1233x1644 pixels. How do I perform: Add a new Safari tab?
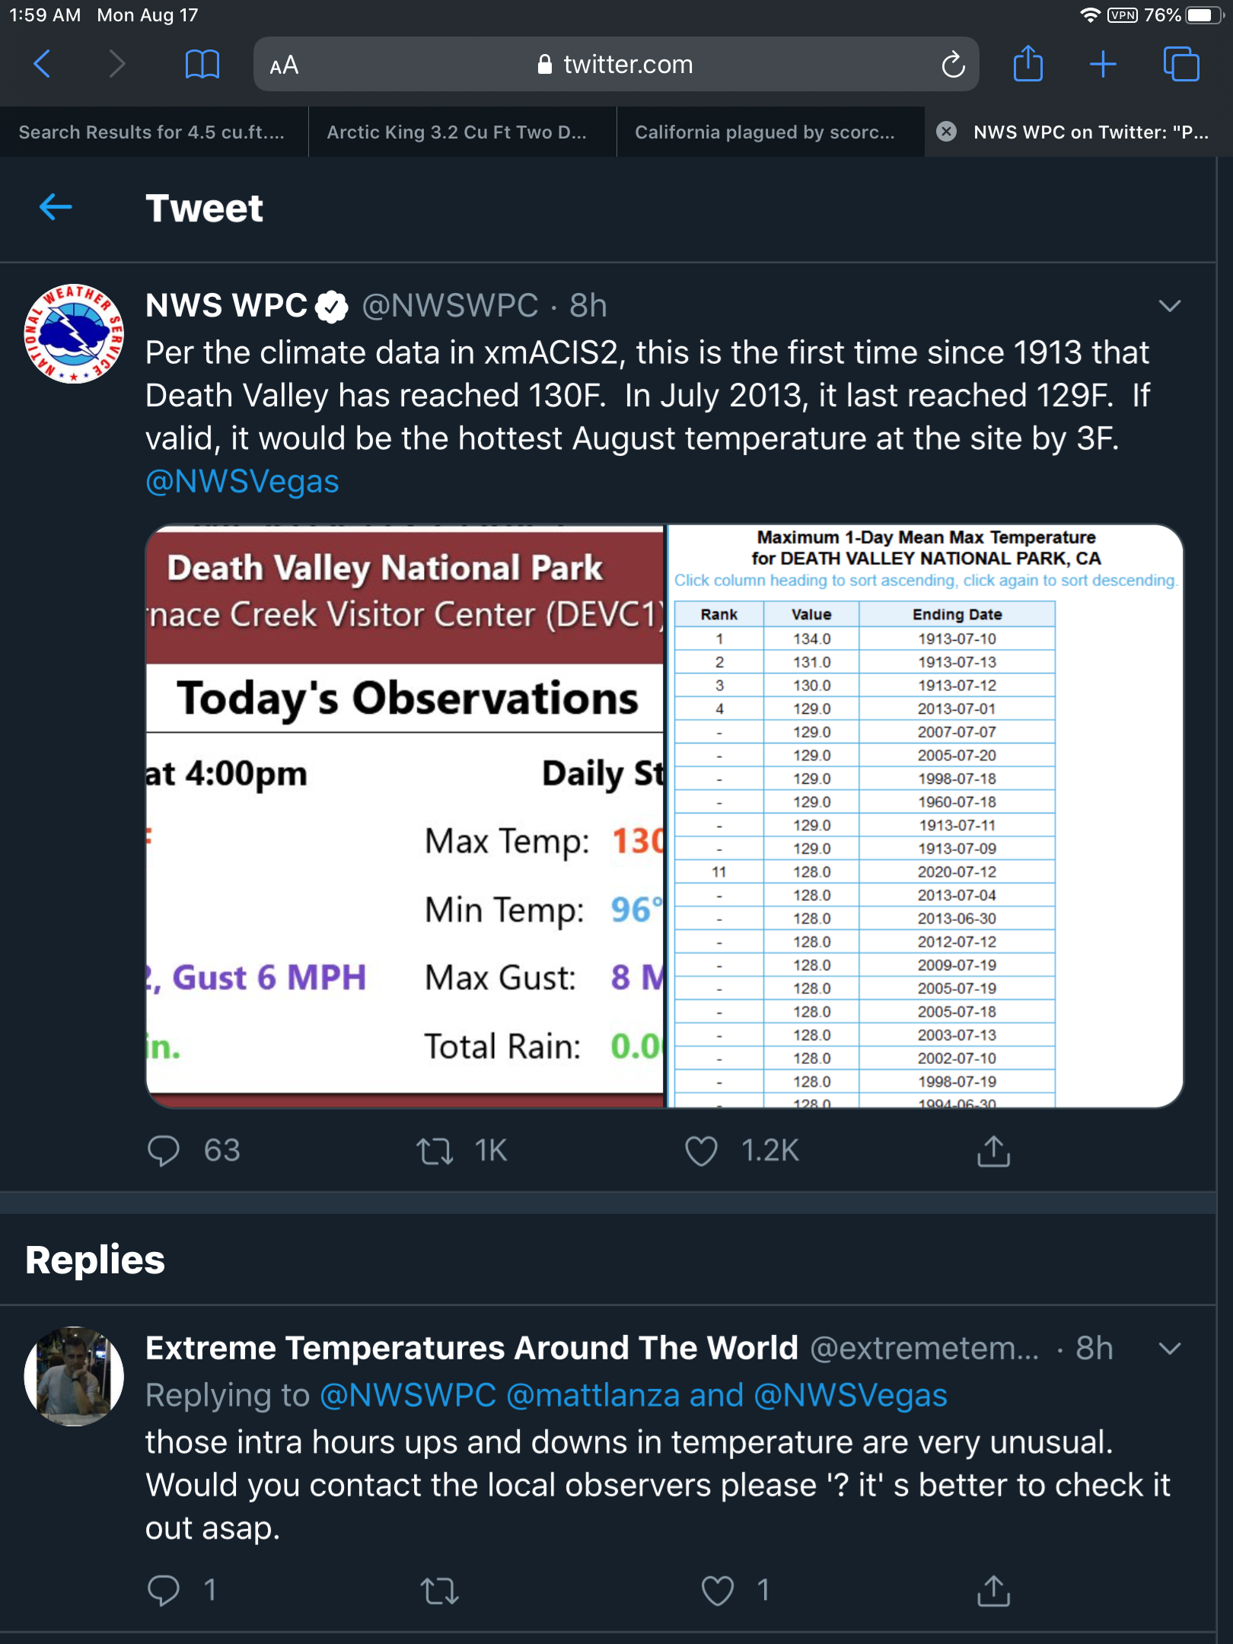[x=1103, y=64]
